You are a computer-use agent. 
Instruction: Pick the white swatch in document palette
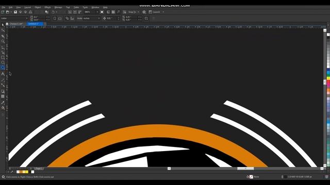32,172
